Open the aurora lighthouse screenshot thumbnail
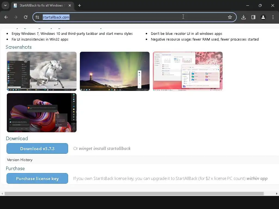The height and width of the screenshot is (209, 279). tap(115, 71)
